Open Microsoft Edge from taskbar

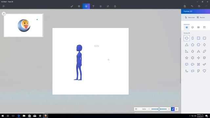[x=19, y=116]
